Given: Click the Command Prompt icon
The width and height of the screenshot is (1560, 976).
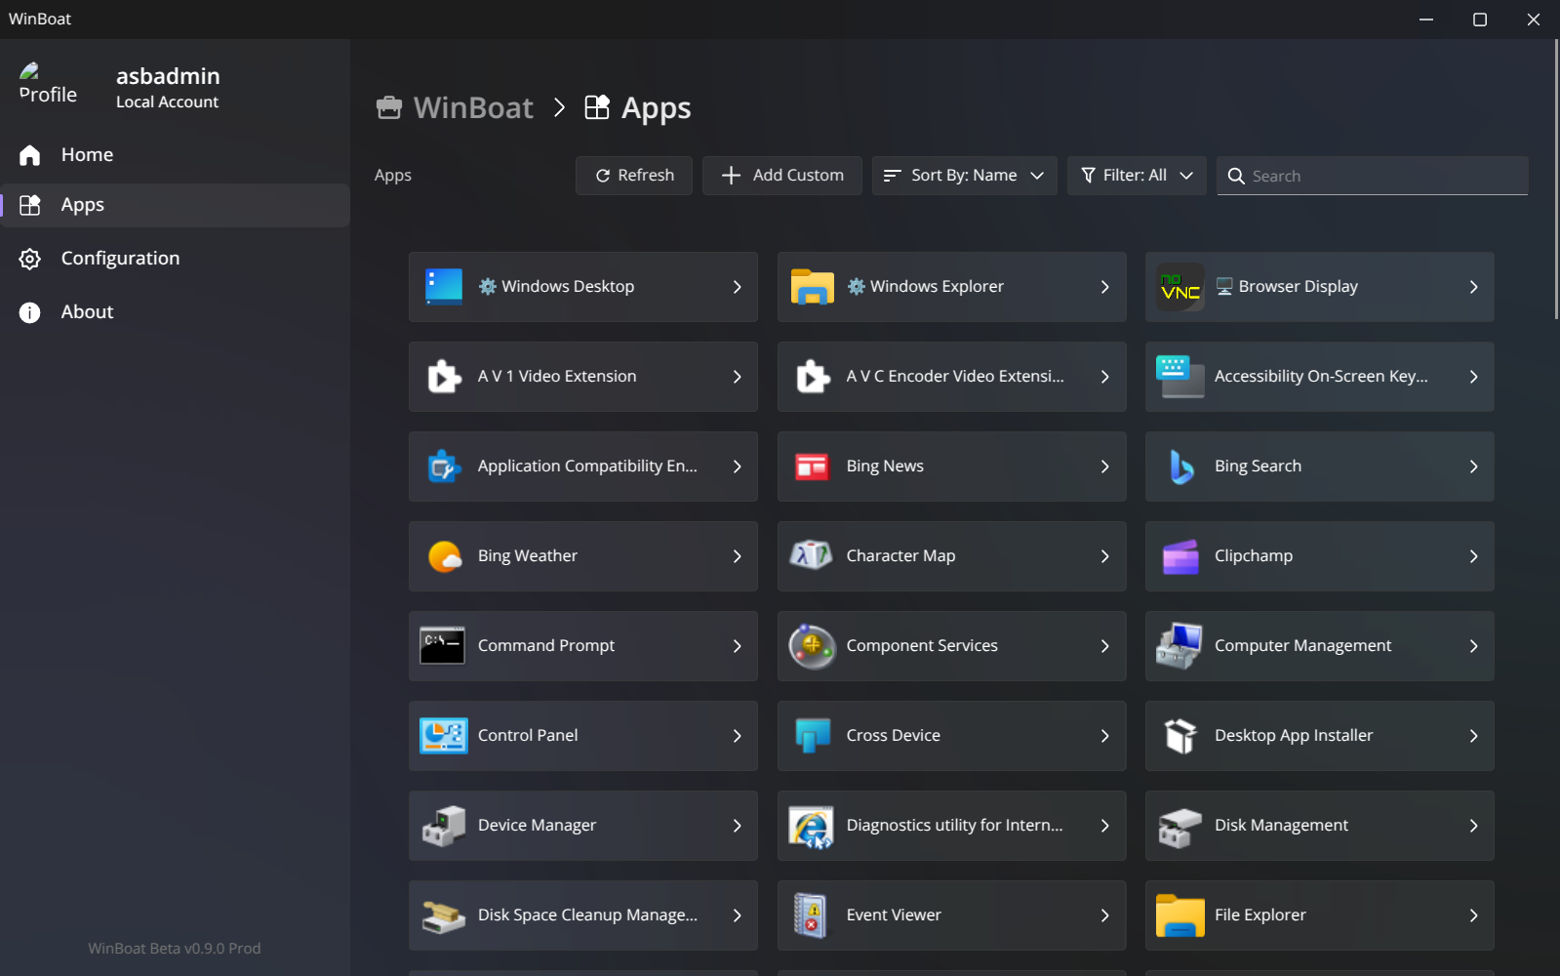Looking at the screenshot, I should [442, 646].
